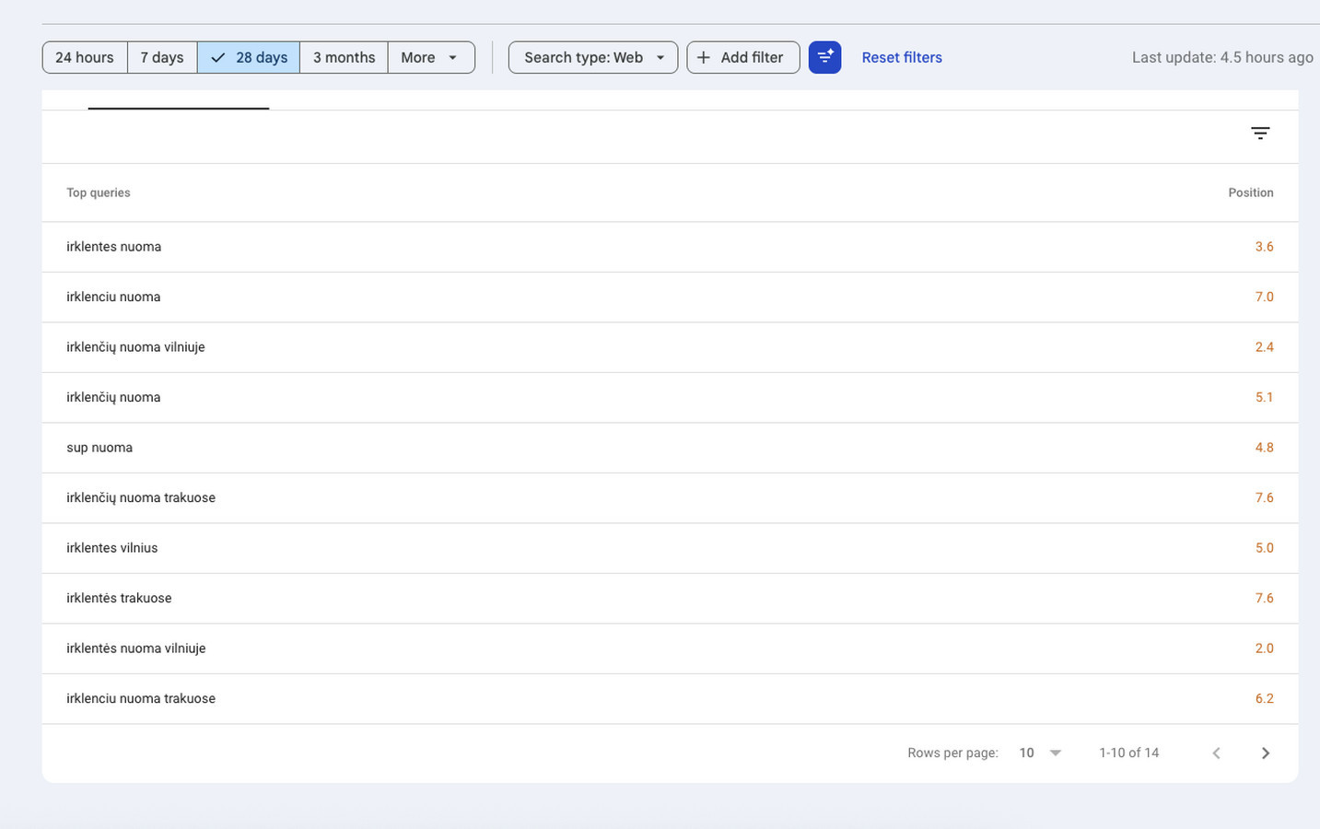Open the 'irklenčių nuoma vilniuje' query
Image resolution: width=1320 pixels, height=829 pixels.
[x=135, y=347]
